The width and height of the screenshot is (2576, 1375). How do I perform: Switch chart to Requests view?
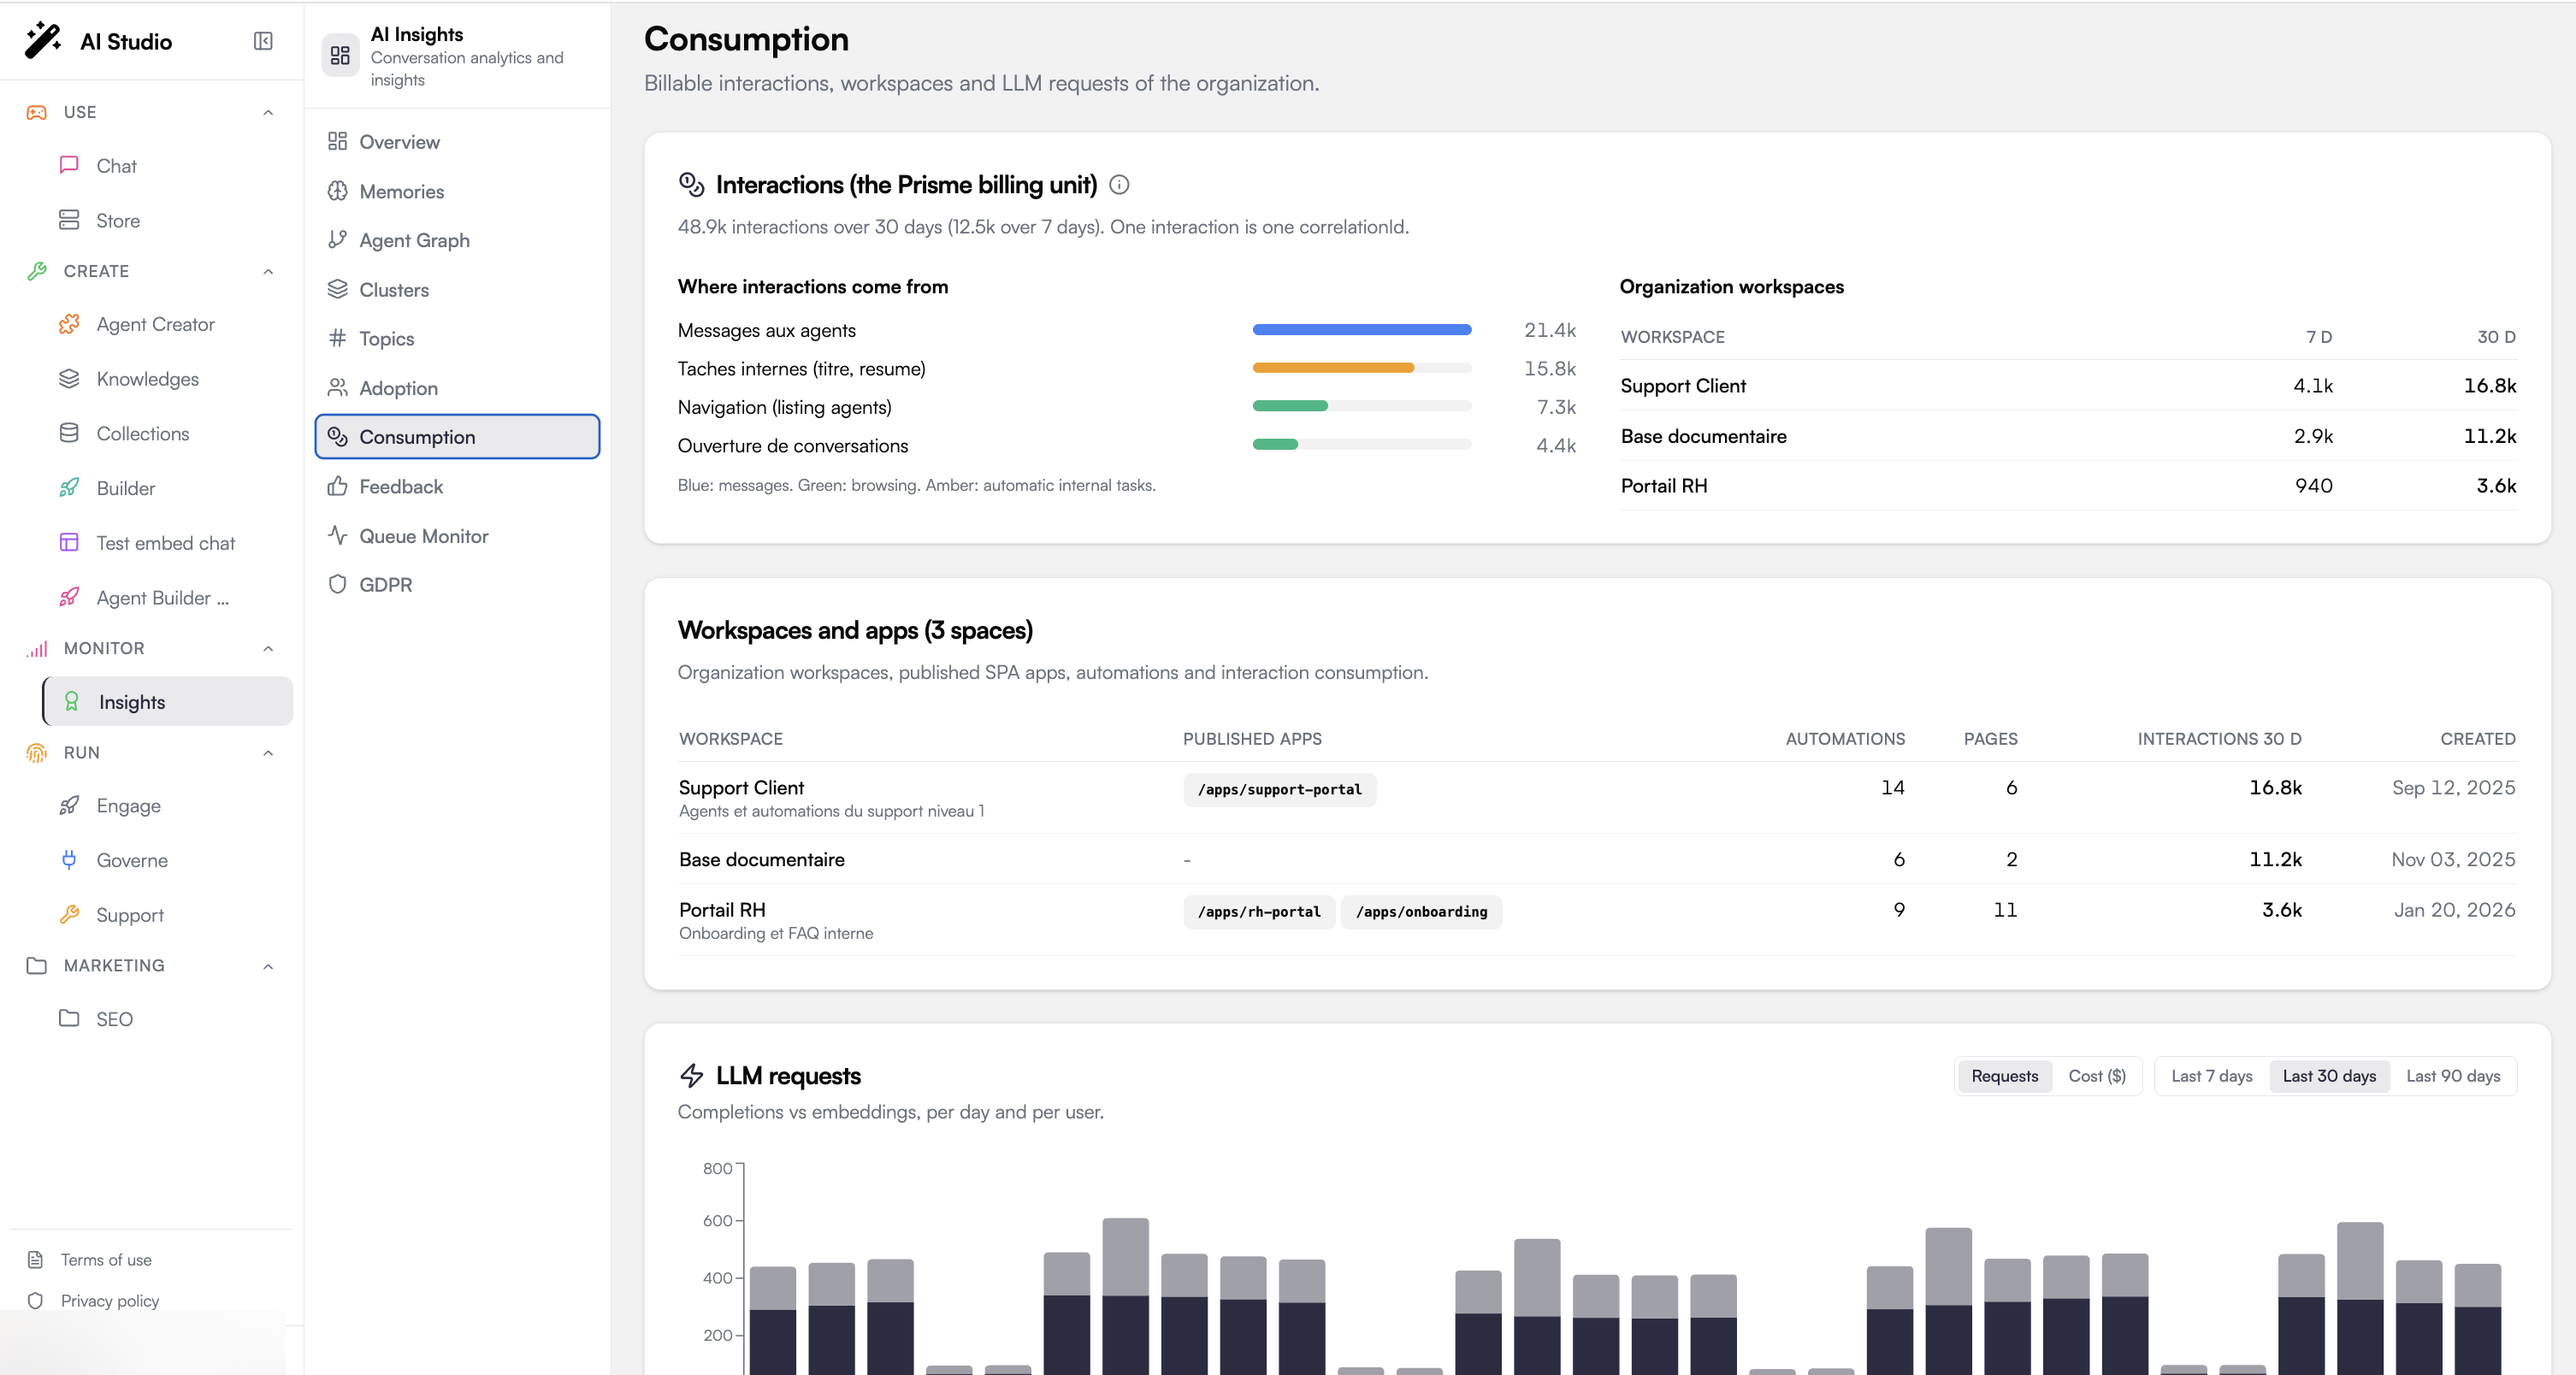[2004, 1076]
